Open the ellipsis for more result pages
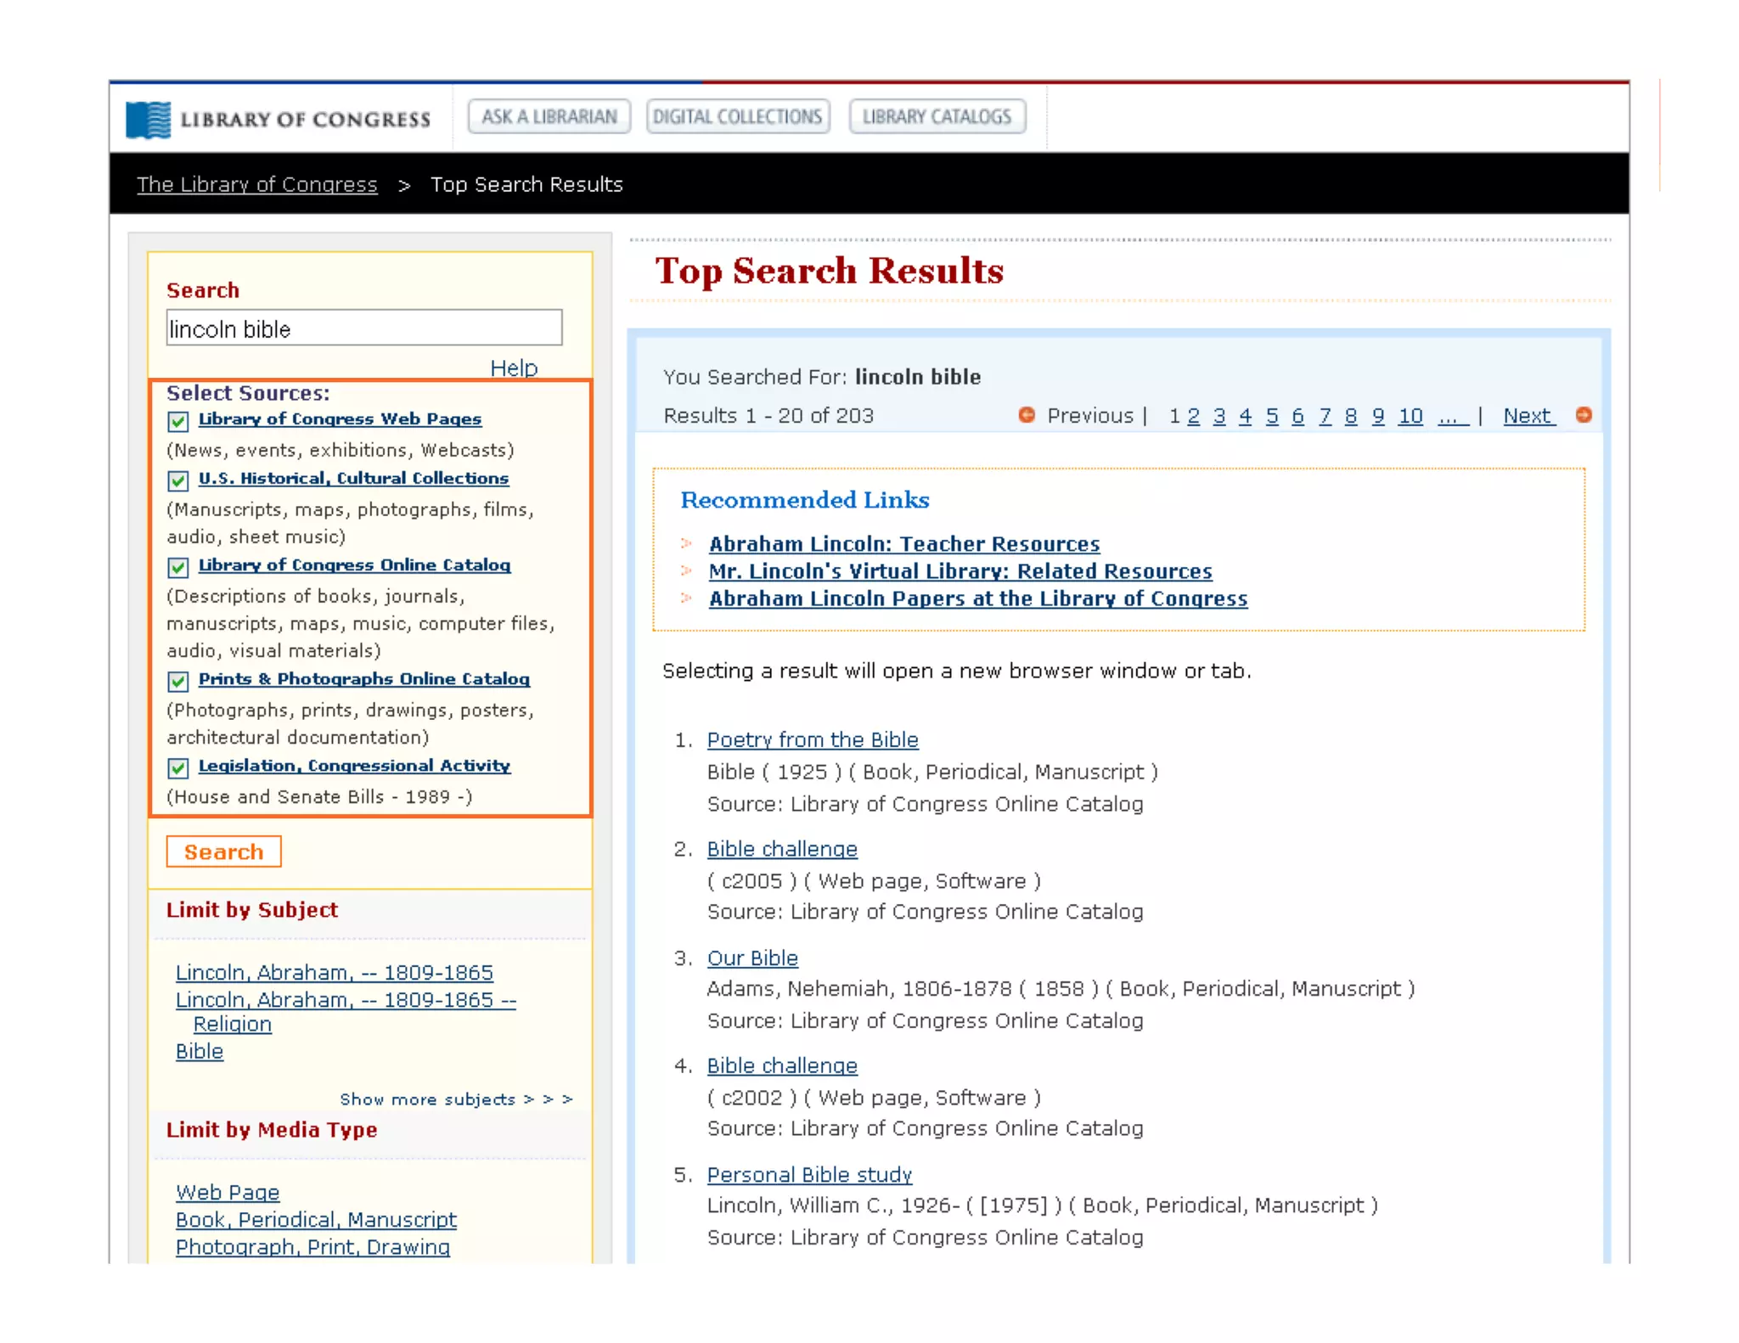 point(1452,416)
